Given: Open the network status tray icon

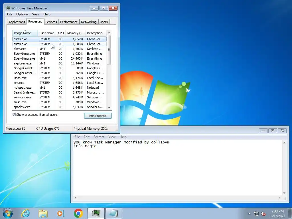Looking at the screenshot, I should point(256,214).
